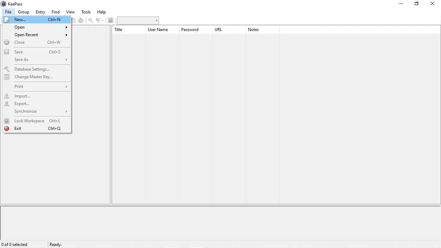The width and height of the screenshot is (441, 248).
Task: Click the Show Entries toolbar icon
Action: point(98,20)
